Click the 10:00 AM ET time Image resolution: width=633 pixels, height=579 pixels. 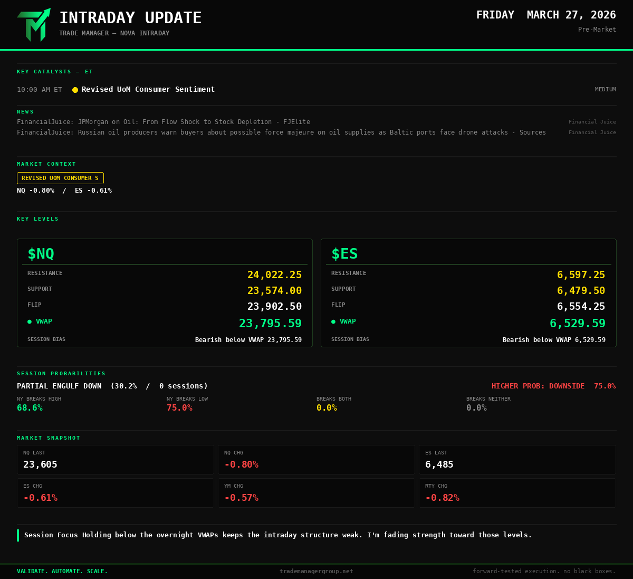pyautogui.click(x=40, y=90)
